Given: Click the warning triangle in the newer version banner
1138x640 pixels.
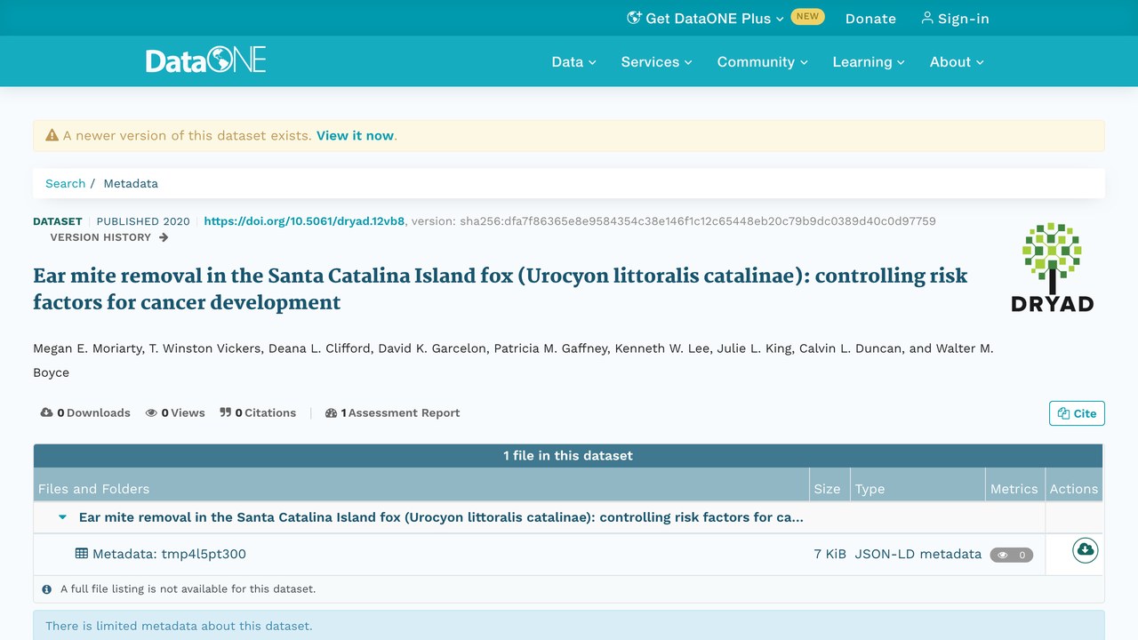Looking at the screenshot, I should click(52, 136).
